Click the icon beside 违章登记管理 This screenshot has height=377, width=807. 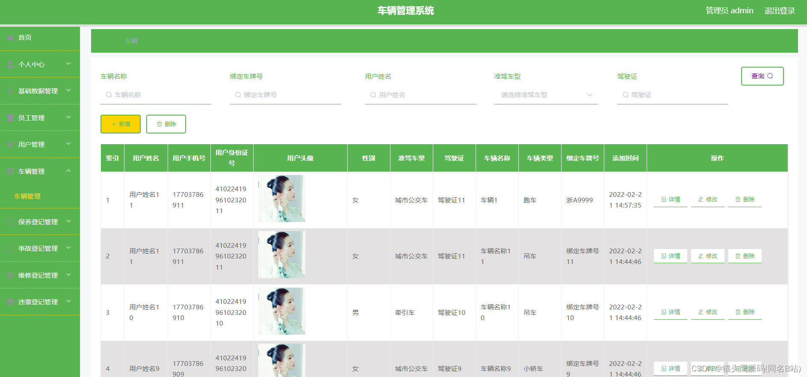[11, 302]
